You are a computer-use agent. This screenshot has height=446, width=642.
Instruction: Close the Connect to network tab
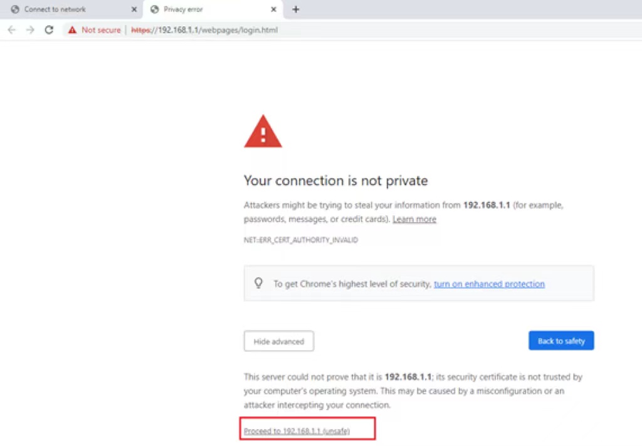coord(134,9)
